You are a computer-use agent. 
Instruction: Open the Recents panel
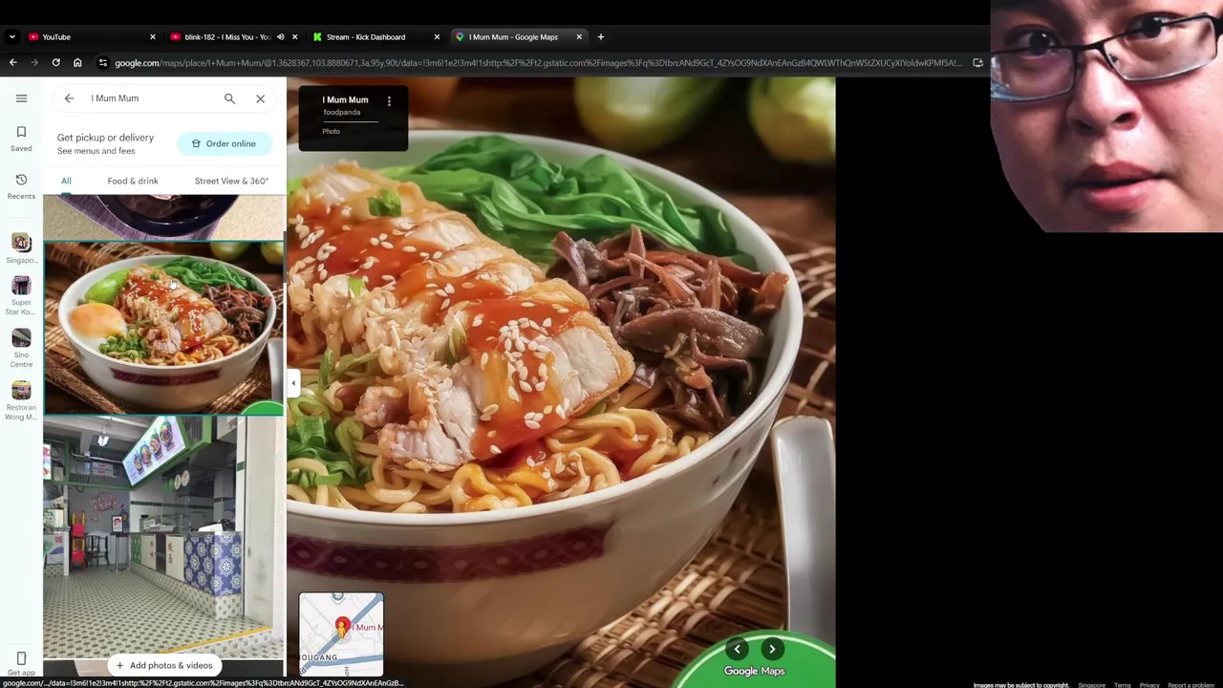[21, 186]
